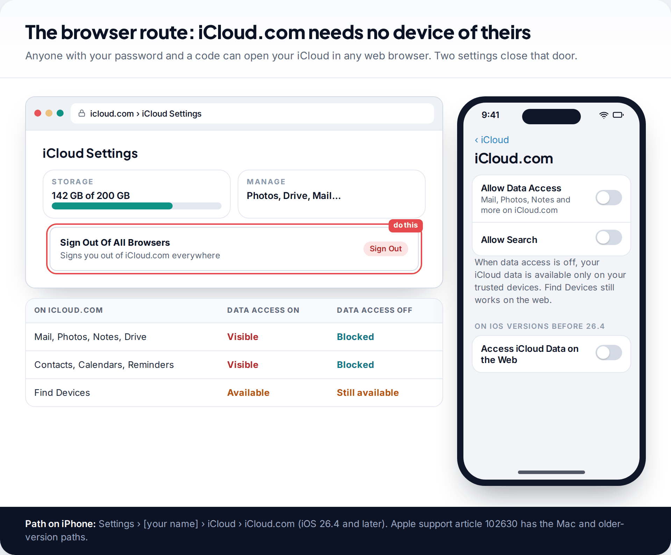Tap the 9:41 clock on phone
The width and height of the screenshot is (671, 555).
click(490, 115)
